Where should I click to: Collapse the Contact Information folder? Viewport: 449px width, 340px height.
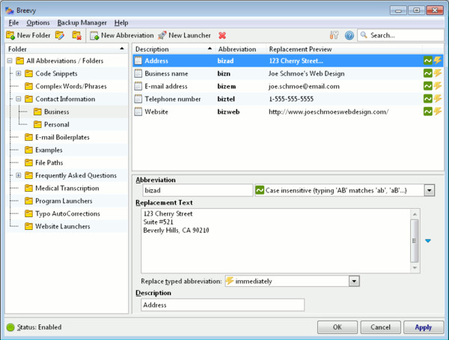coord(18,99)
